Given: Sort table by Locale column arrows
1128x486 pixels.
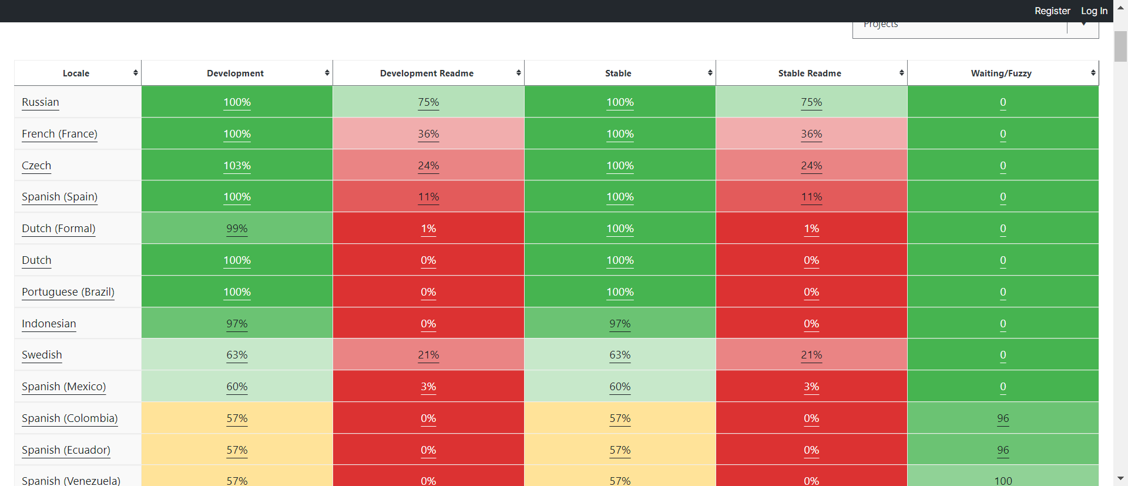Looking at the screenshot, I should pos(136,73).
